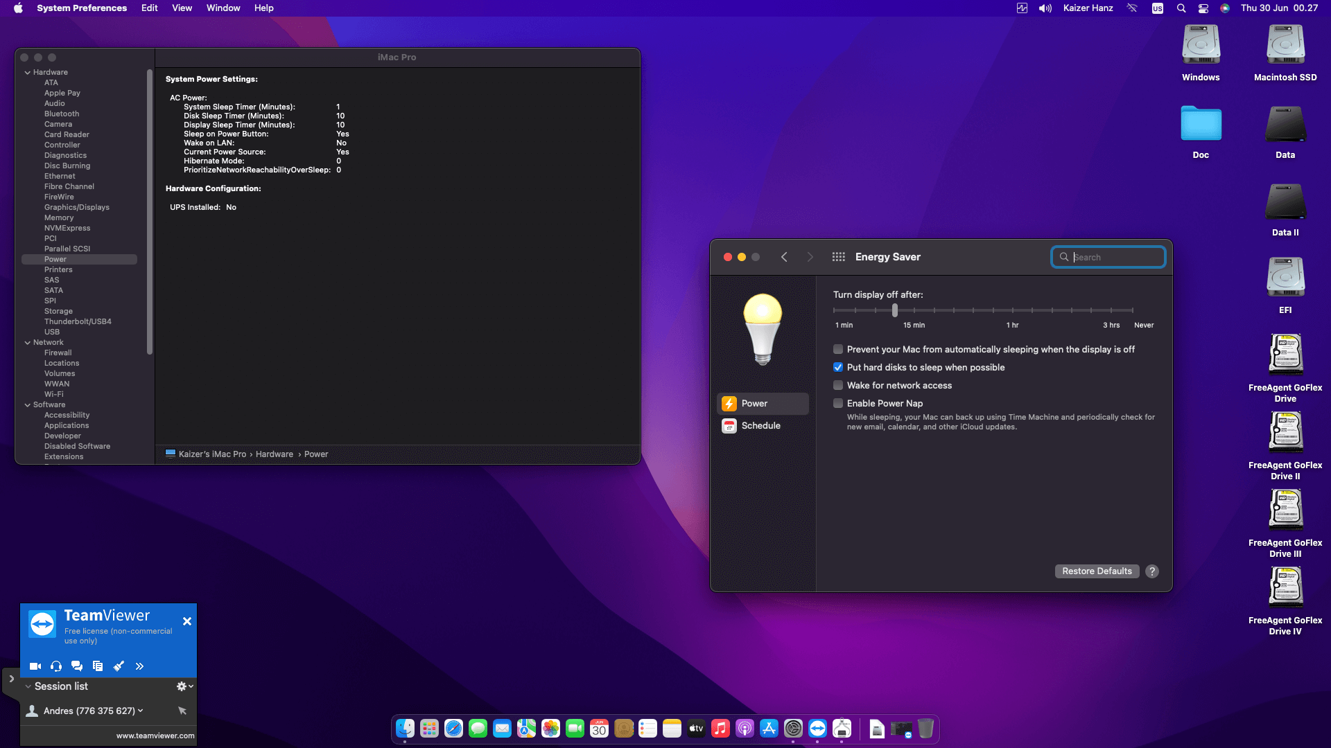
Task: Click the TeamViewer file transfer icon
Action: pos(98,666)
